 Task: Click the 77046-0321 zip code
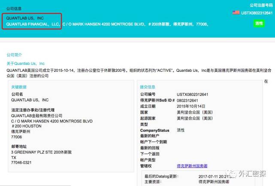(x=21, y=163)
